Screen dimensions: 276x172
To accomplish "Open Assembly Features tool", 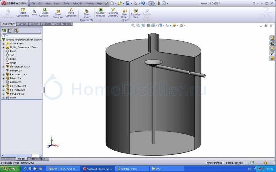I will click(100, 12).
